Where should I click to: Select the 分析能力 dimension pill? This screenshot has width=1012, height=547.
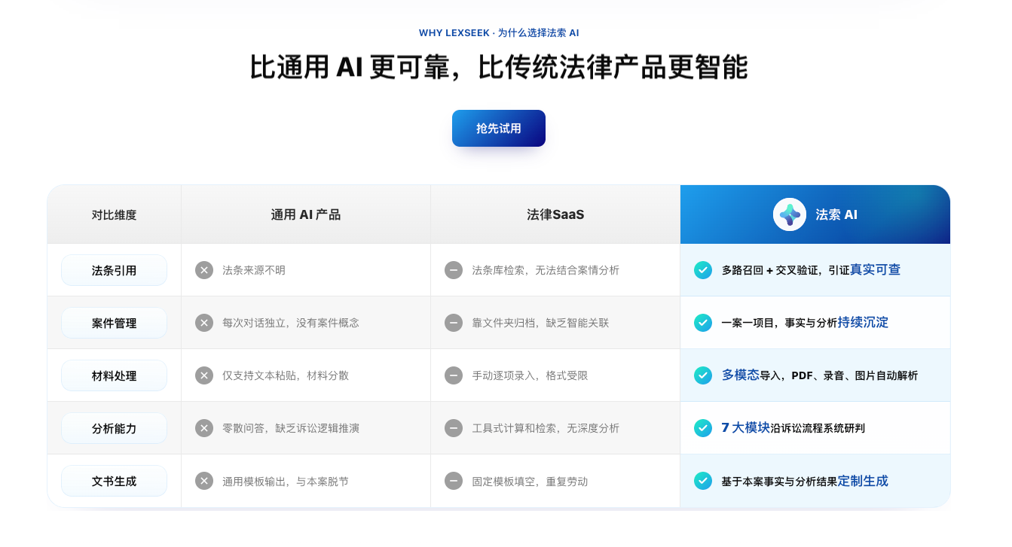tap(114, 428)
